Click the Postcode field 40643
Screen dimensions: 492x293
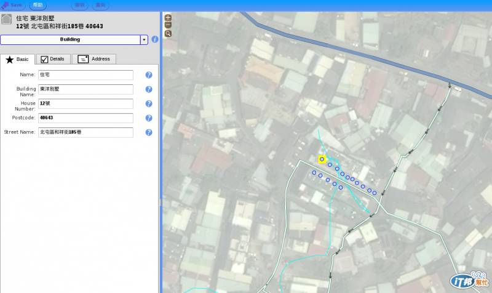(x=85, y=118)
